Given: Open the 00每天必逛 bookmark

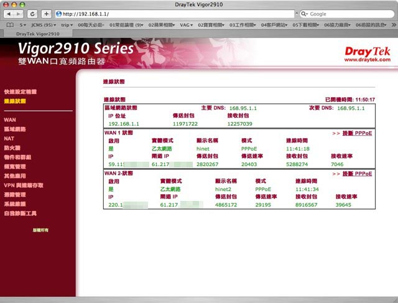Looking at the screenshot, I should [91, 25].
